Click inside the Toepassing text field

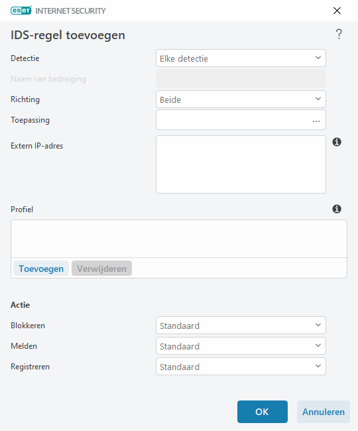pyautogui.click(x=233, y=120)
